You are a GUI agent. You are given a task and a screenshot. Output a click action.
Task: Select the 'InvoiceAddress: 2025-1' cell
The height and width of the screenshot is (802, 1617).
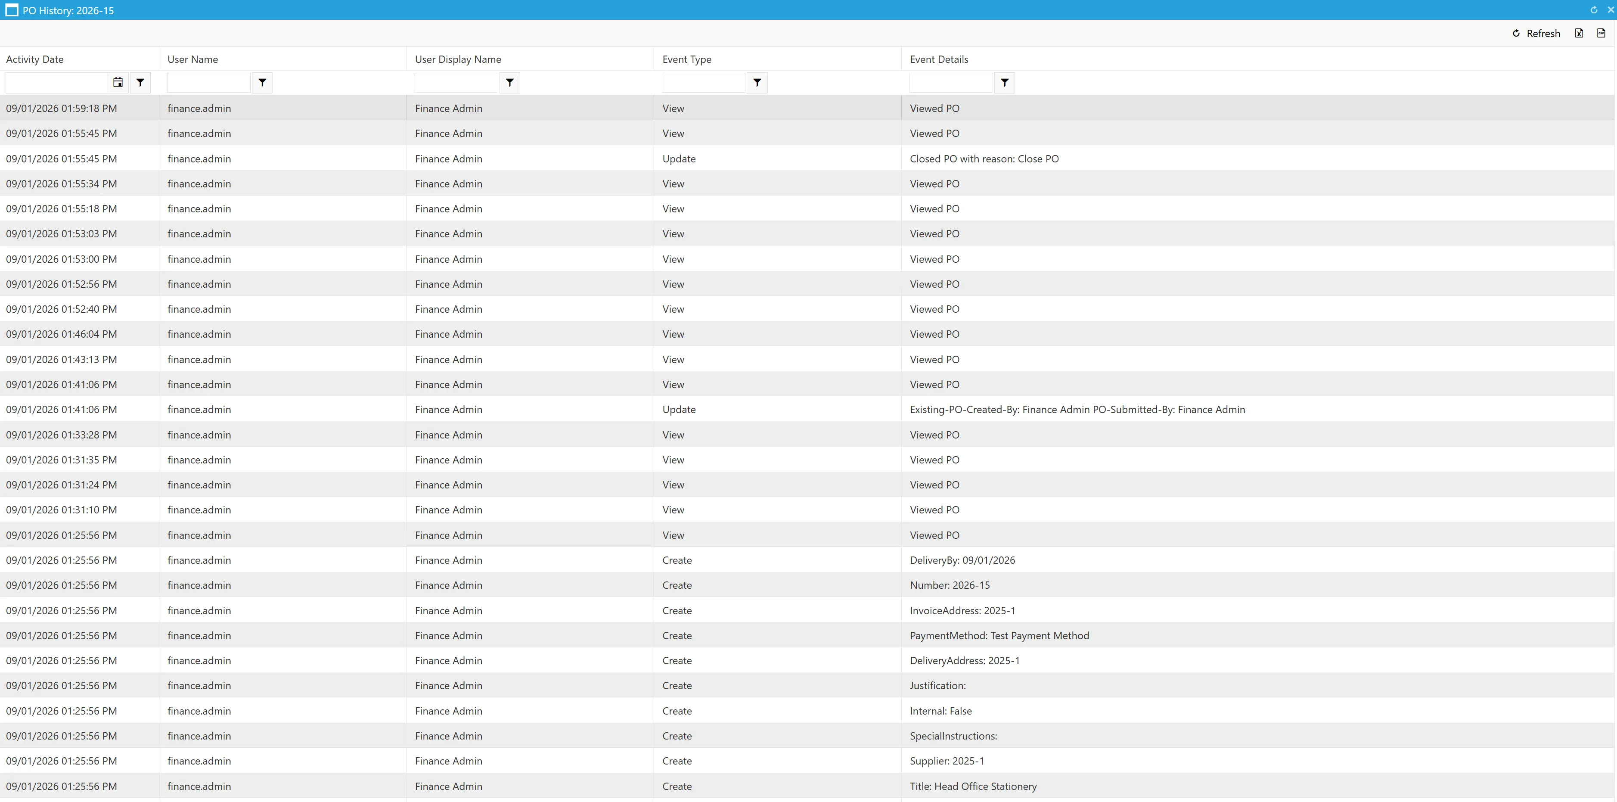click(x=1258, y=610)
